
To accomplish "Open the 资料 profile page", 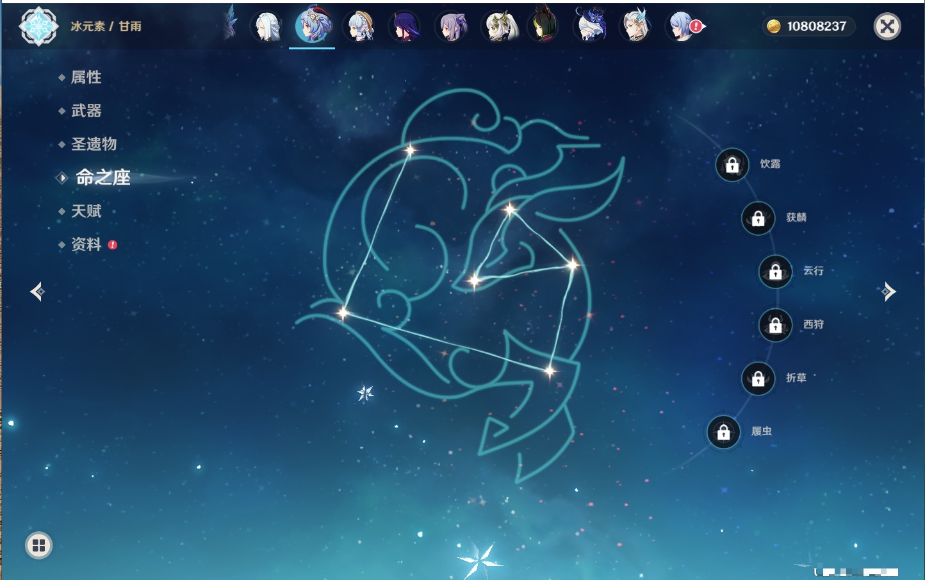I will pos(86,244).
